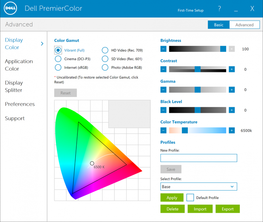Open help via question mark icon
The height and width of the screenshot is (222, 263).
[x=219, y=9]
